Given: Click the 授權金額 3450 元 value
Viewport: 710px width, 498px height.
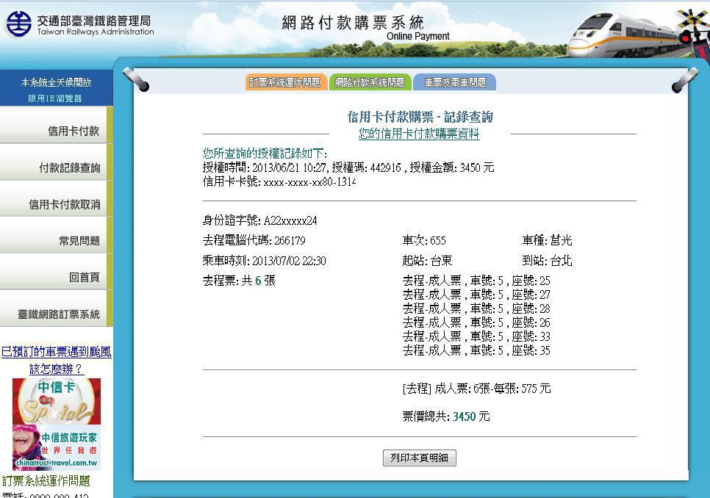Looking at the screenshot, I should 451,167.
